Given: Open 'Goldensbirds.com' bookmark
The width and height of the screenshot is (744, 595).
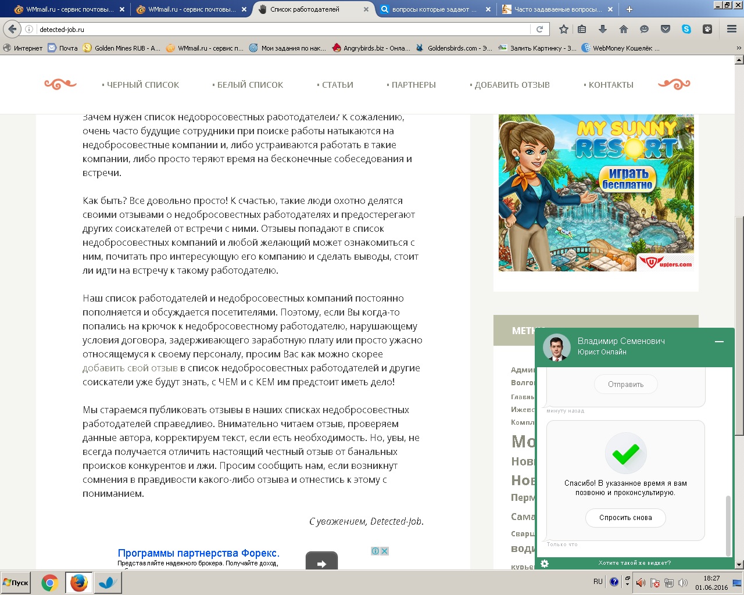Looking at the screenshot, I should click(x=454, y=48).
